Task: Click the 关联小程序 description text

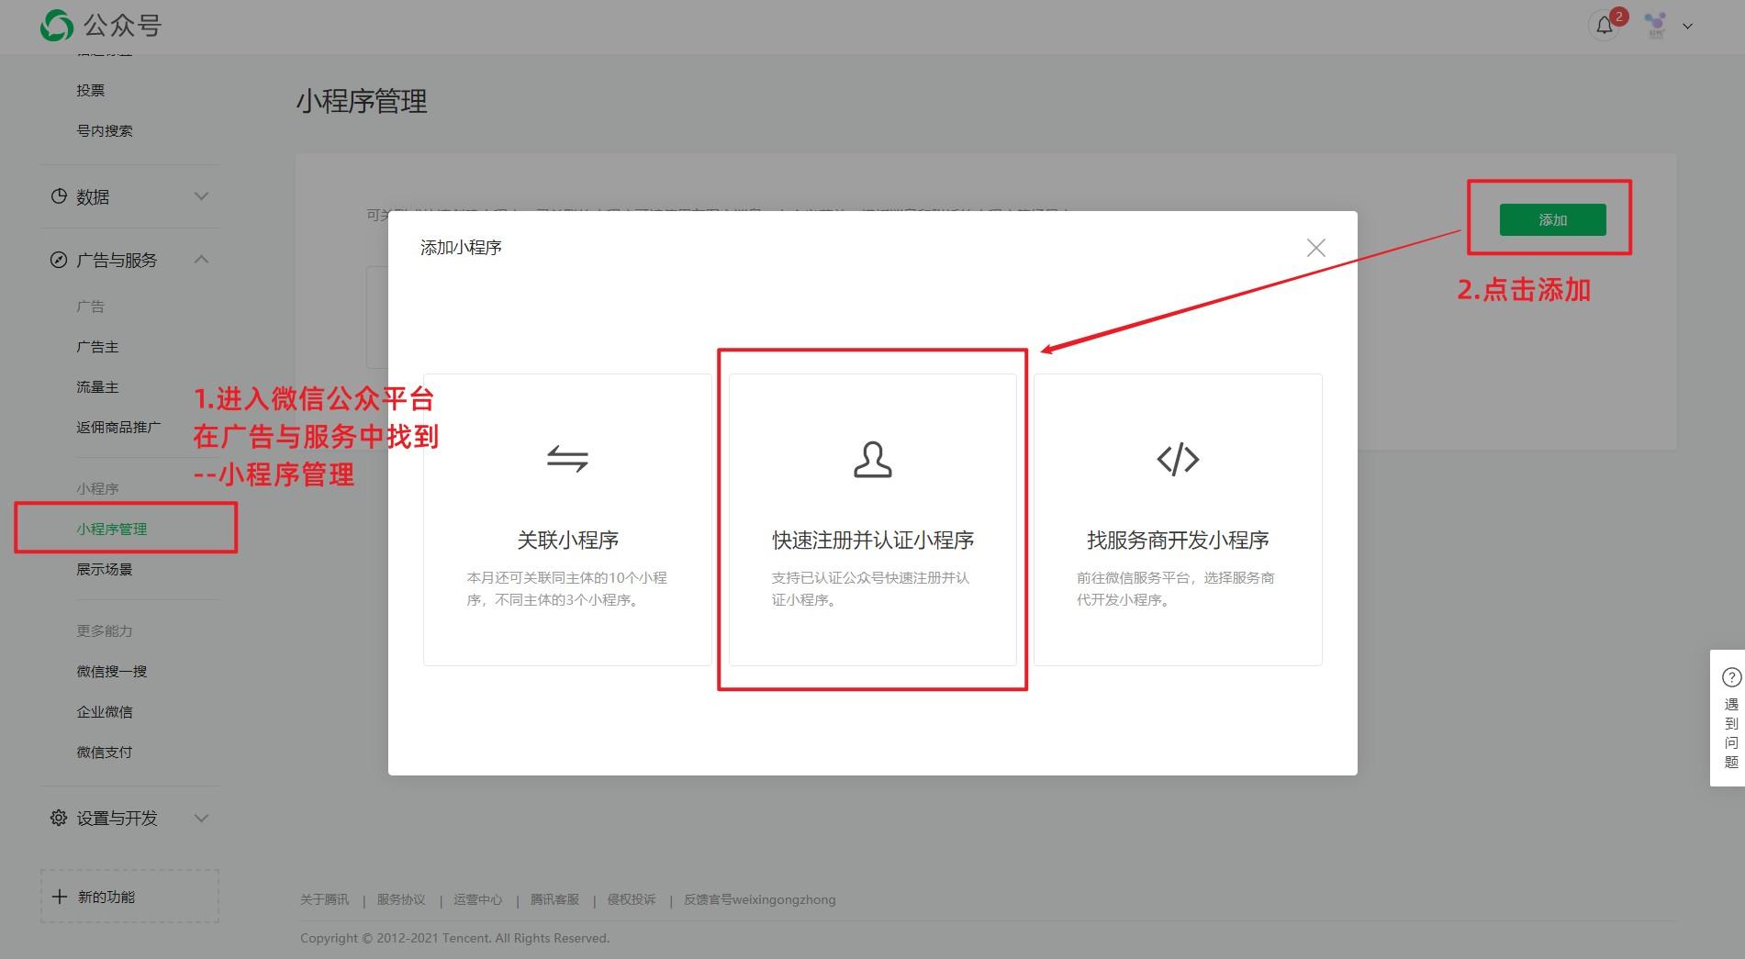Action: 566,588
